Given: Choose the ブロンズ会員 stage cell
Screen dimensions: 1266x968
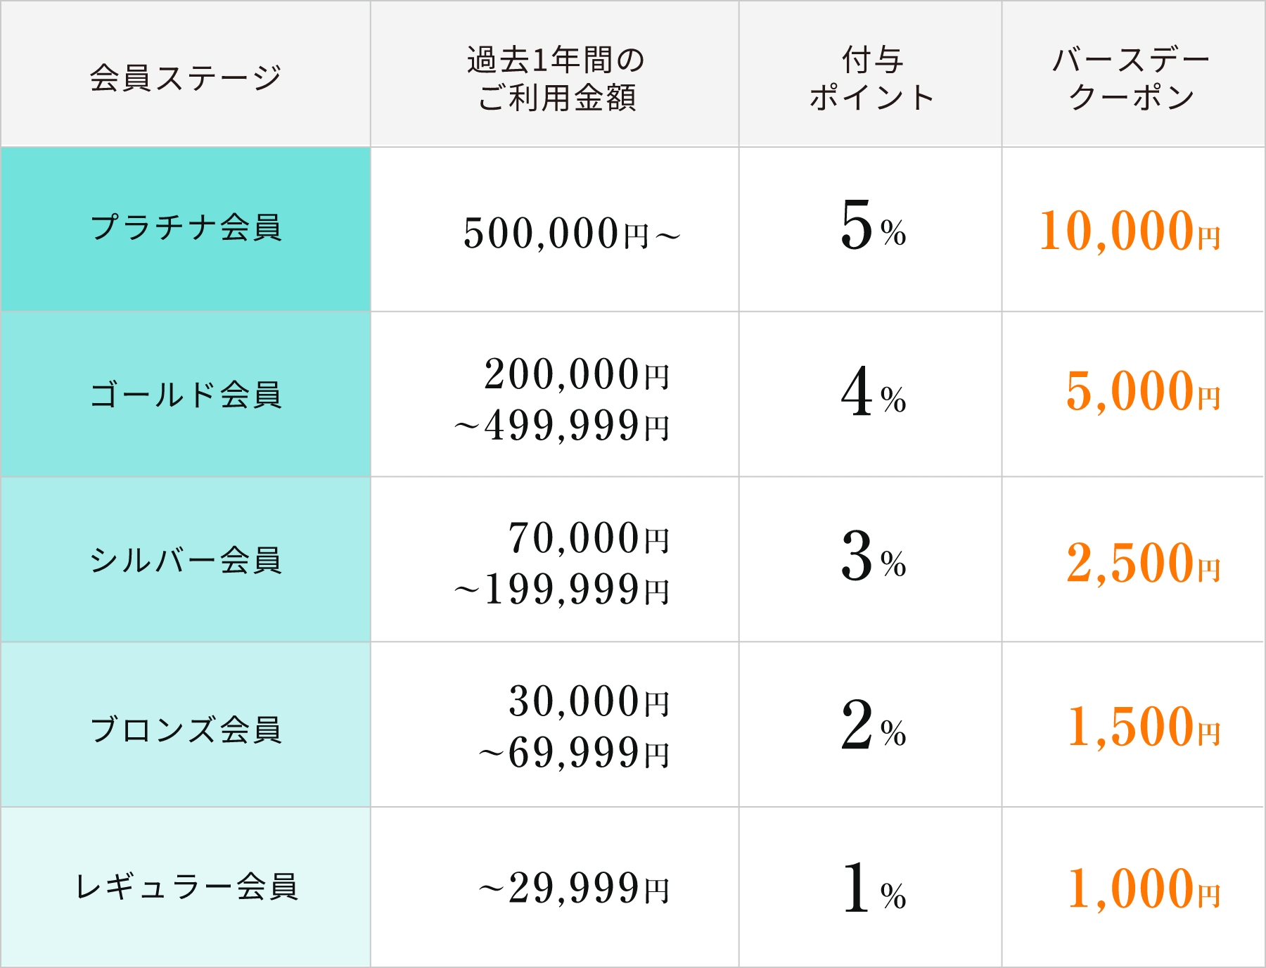Looking at the screenshot, I should point(186,728).
